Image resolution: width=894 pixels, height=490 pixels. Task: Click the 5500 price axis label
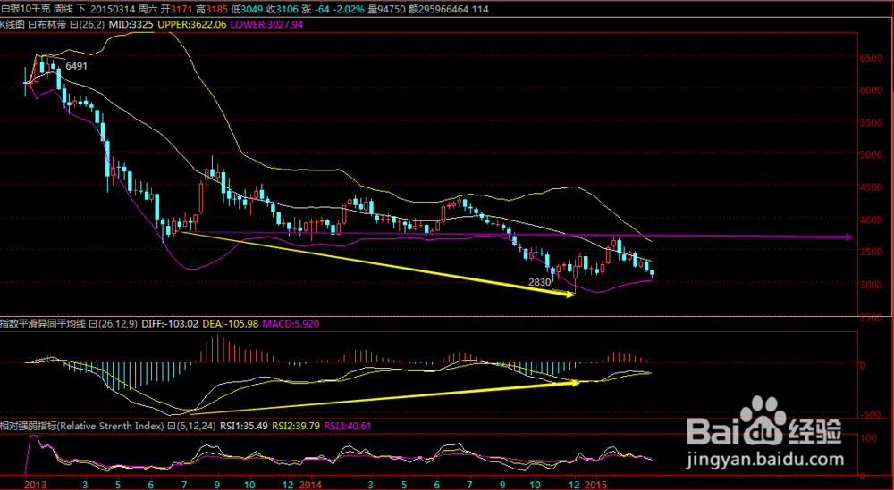[872, 122]
